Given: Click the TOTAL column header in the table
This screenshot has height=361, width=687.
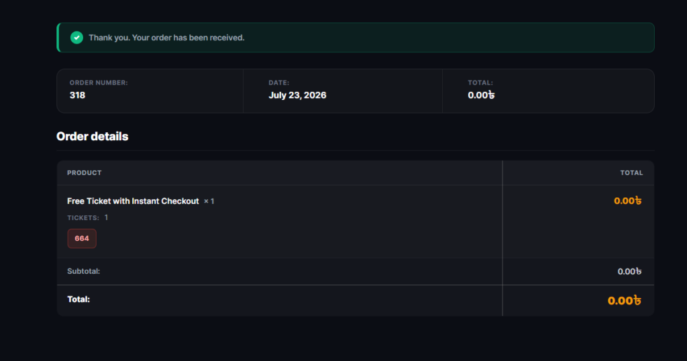Looking at the screenshot, I should (x=631, y=172).
